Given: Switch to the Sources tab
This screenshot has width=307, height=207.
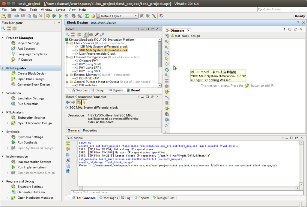Looking at the screenshot, I should point(80,90).
